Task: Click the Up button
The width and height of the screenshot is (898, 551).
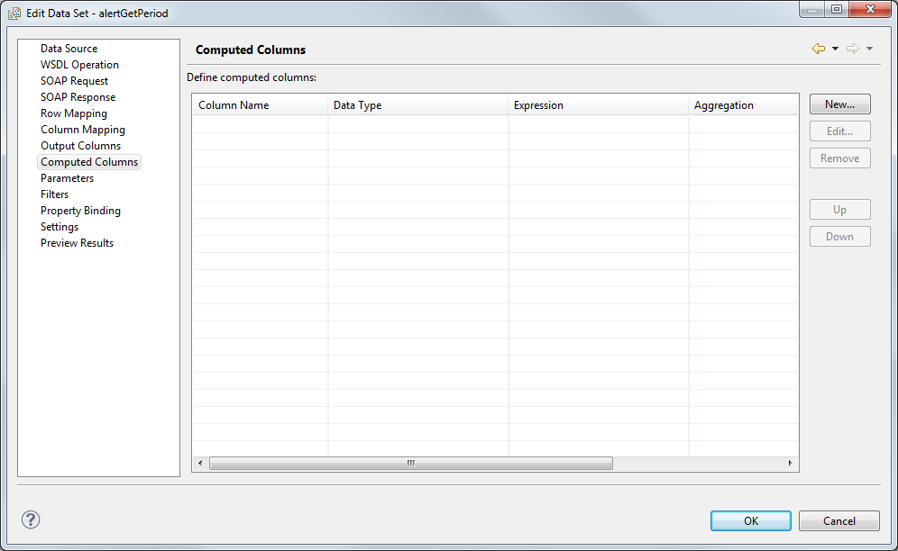Action: 839,210
